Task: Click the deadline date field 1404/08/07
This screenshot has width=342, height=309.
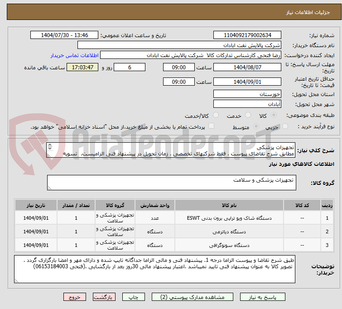Action: (247, 67)
